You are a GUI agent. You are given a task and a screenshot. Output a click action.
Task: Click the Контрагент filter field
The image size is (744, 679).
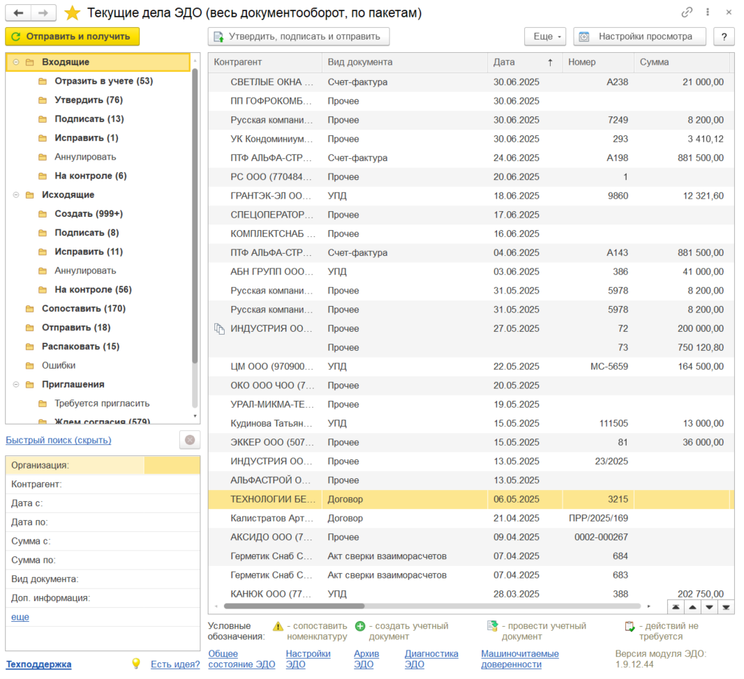[103, 485]
